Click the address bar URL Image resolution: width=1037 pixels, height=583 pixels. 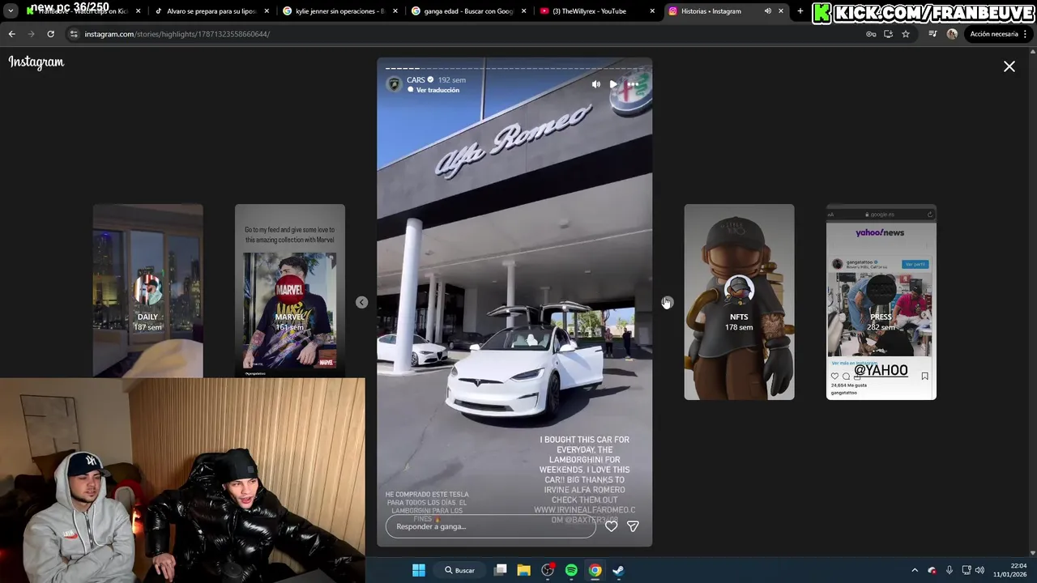pos(177,34)
